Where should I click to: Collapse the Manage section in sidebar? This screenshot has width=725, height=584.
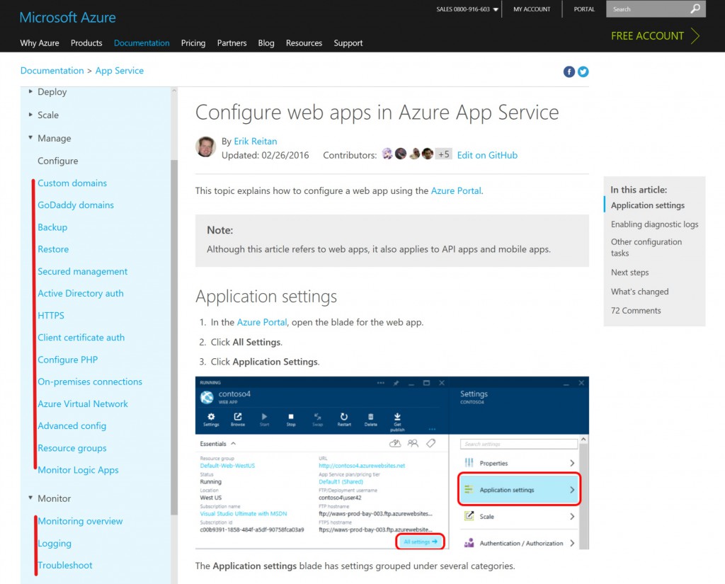pyautogui.click(x=30, y=137)
